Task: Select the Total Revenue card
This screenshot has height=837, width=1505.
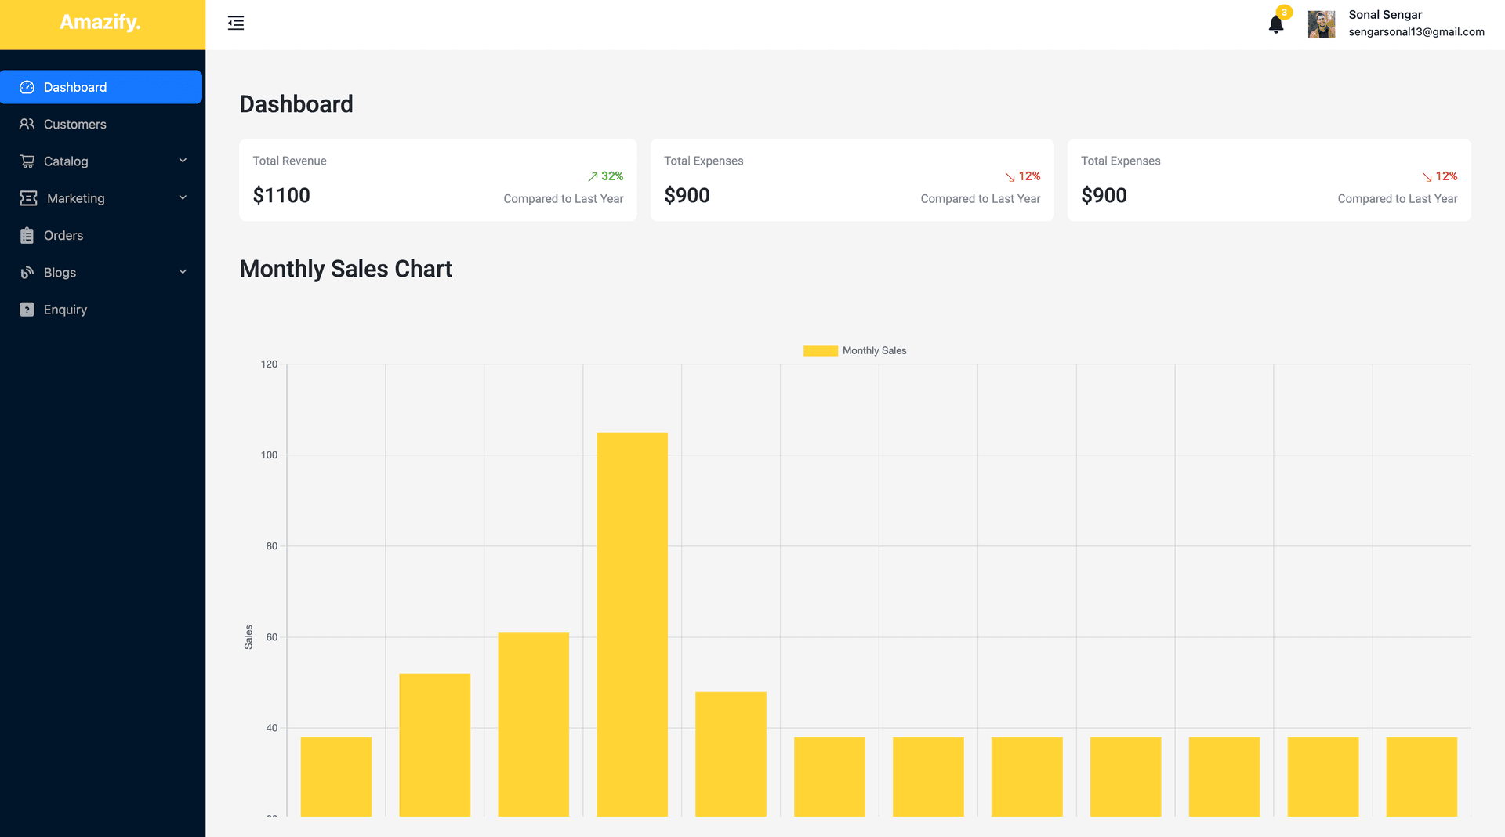Action: point(437,180)
